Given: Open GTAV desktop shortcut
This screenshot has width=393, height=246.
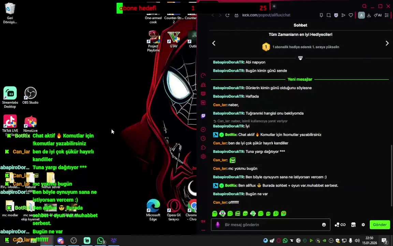Looking at the screenshot, I should pyautogui.click(x=174, y=39).
